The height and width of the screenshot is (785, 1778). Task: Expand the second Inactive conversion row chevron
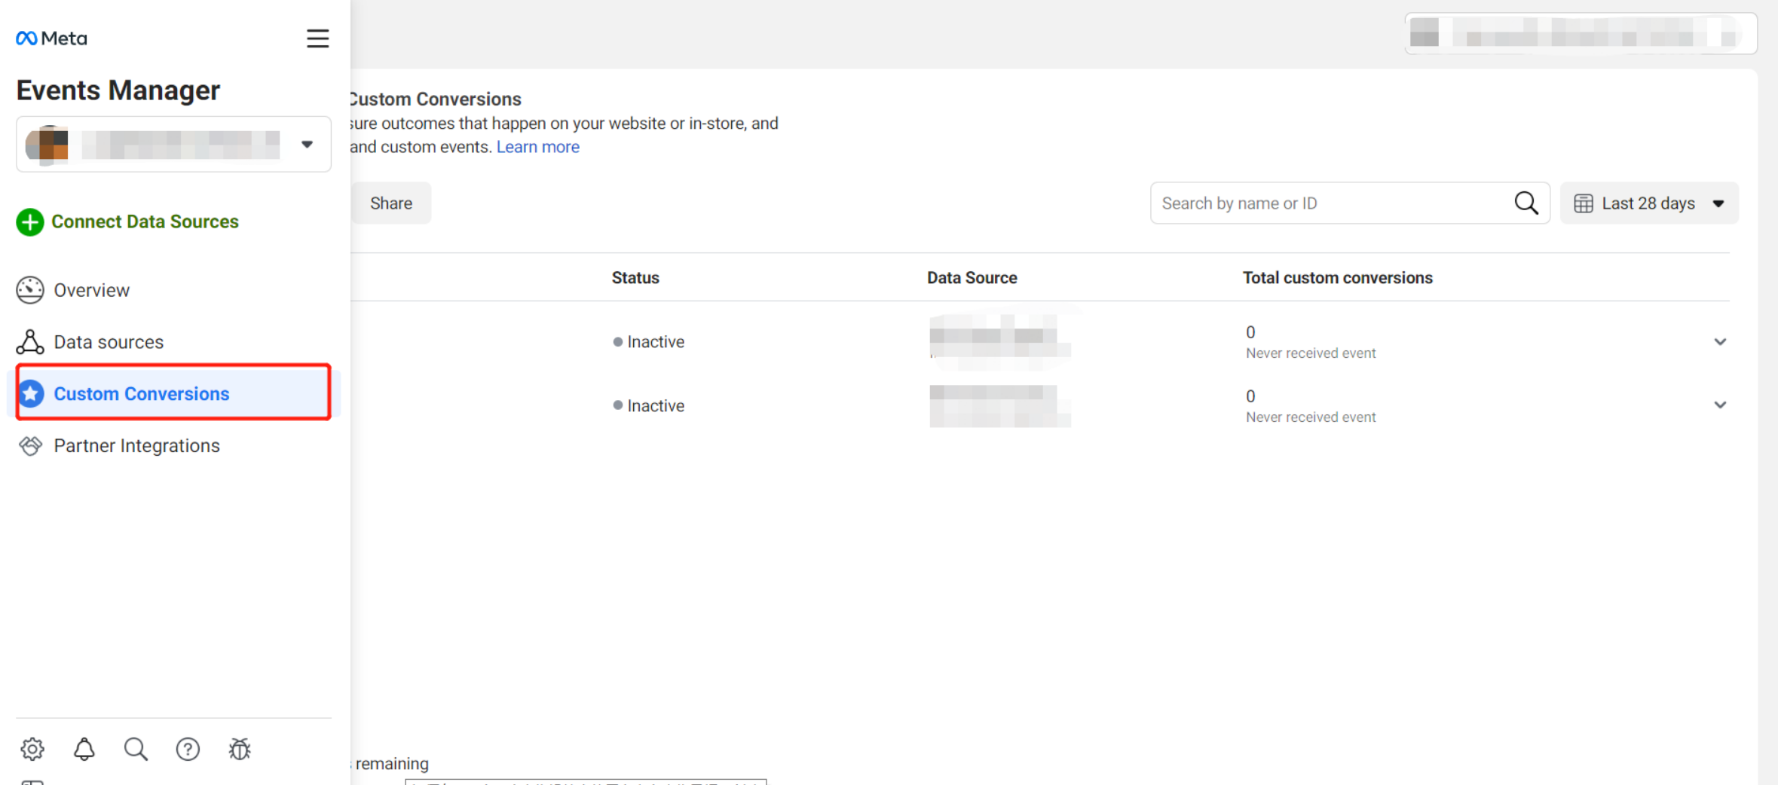click(x=1720, y=405)
